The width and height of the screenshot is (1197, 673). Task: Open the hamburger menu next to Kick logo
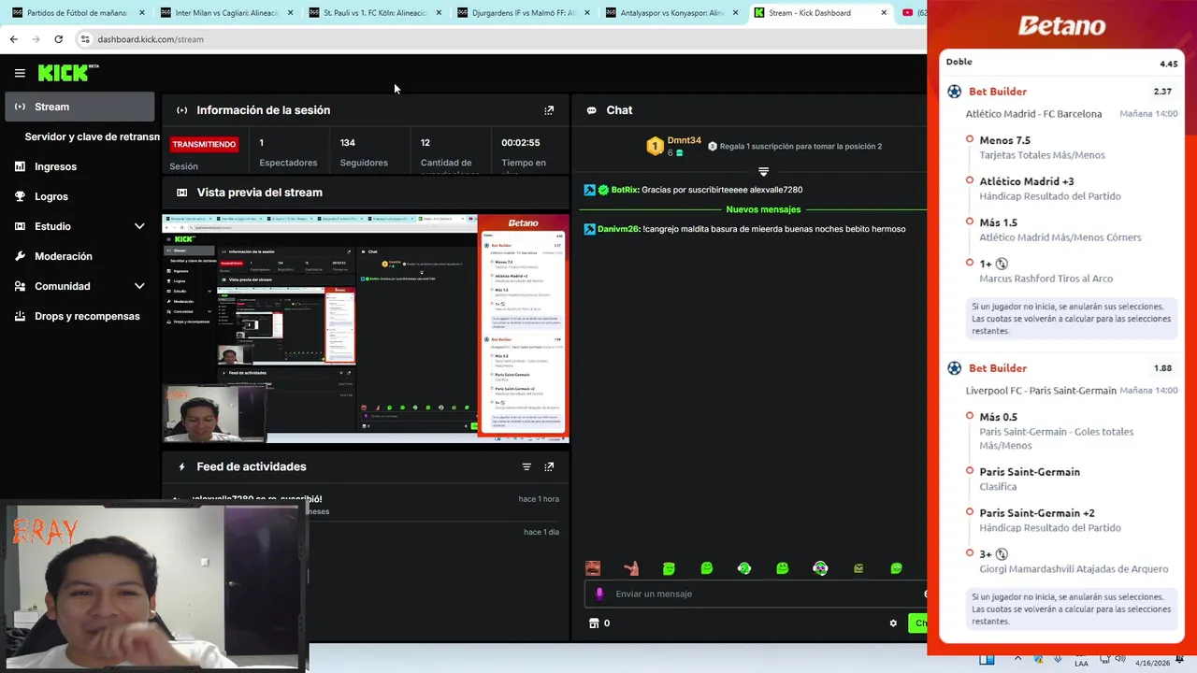20,73
